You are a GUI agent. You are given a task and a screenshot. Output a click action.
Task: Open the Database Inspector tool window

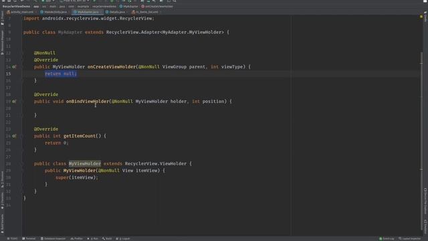53,238
